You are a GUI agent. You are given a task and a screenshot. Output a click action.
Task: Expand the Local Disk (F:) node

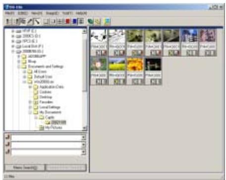[x=13, y=46]
